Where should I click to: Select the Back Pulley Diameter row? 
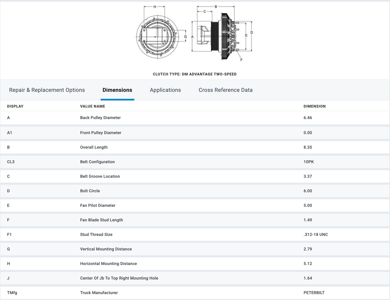[100, 118]
